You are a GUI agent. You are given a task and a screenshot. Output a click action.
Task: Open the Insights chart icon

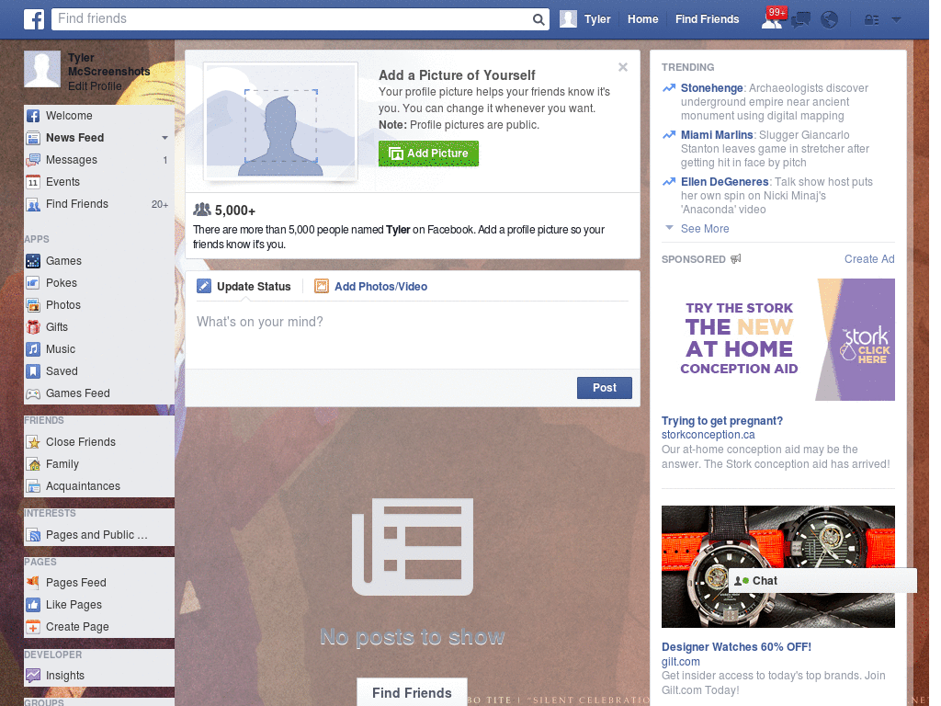[33, 676]
